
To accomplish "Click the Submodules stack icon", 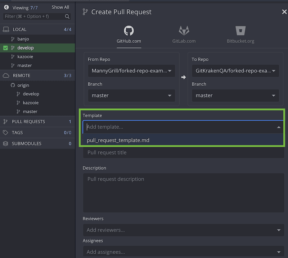I will point(5,143).
